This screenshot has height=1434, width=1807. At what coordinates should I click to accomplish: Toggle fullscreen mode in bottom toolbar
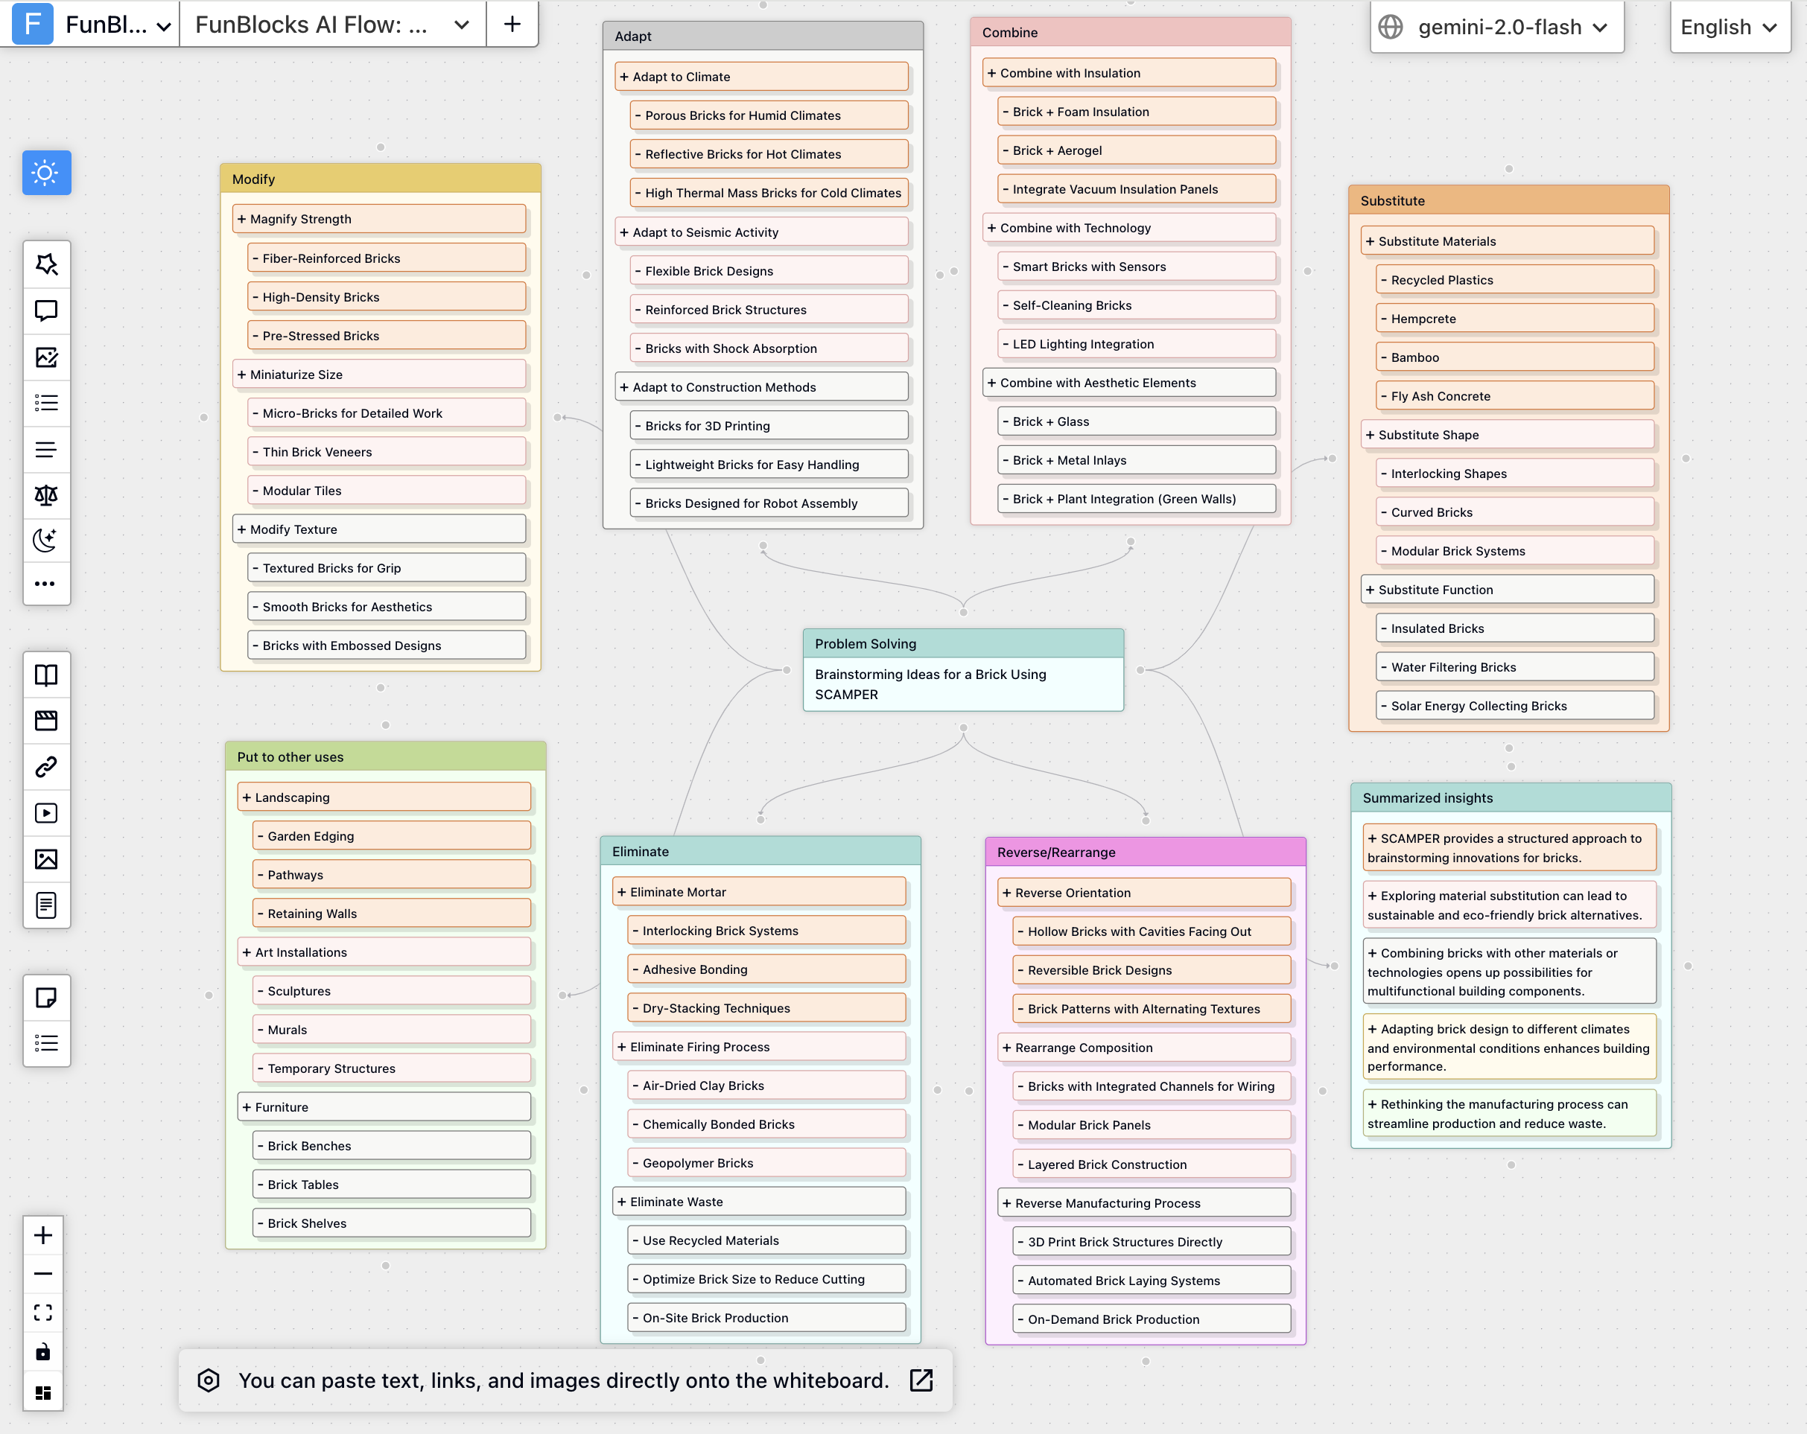42,1312
